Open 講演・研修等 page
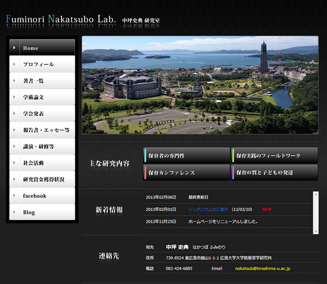The image size is (327, 284). 42,147
